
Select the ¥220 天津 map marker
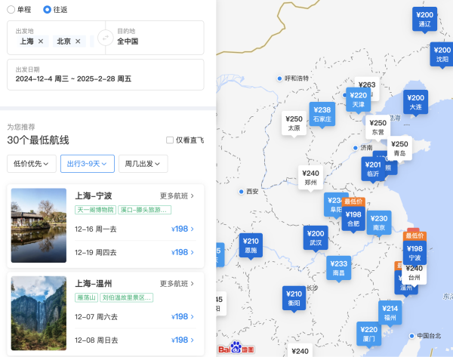[x=358, y=100]
